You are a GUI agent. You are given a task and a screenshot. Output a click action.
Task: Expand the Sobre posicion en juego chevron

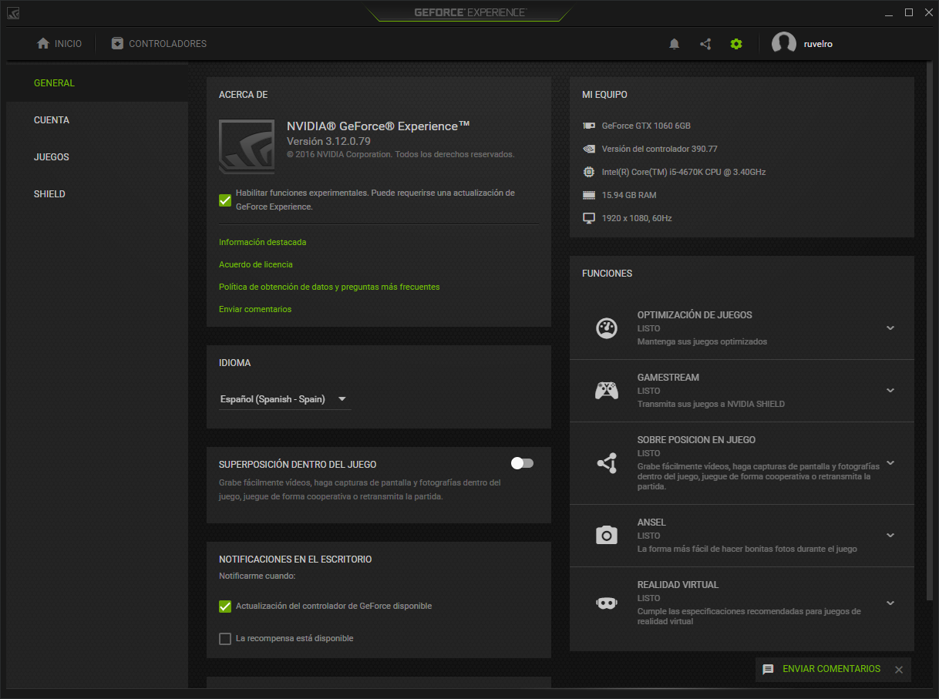click(x=890, y=463)
